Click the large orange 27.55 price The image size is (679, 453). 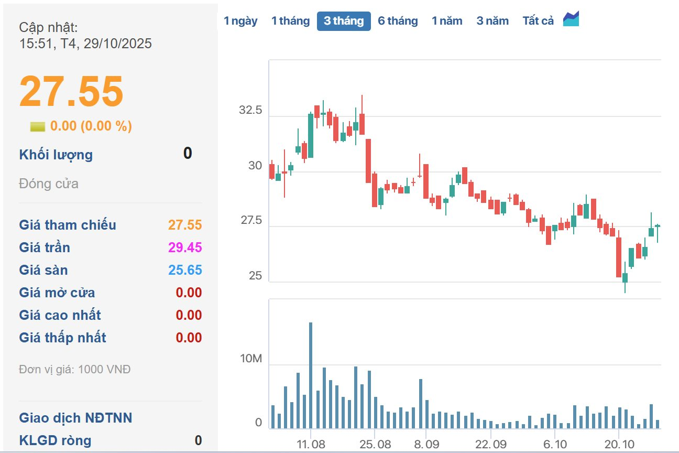(x=71, y=91)
